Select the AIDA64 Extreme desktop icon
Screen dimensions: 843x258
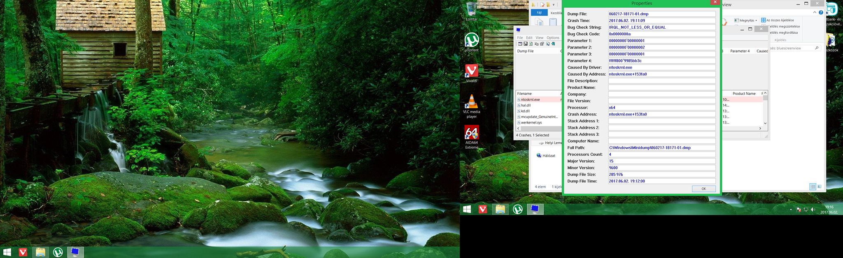pos(472,138)
